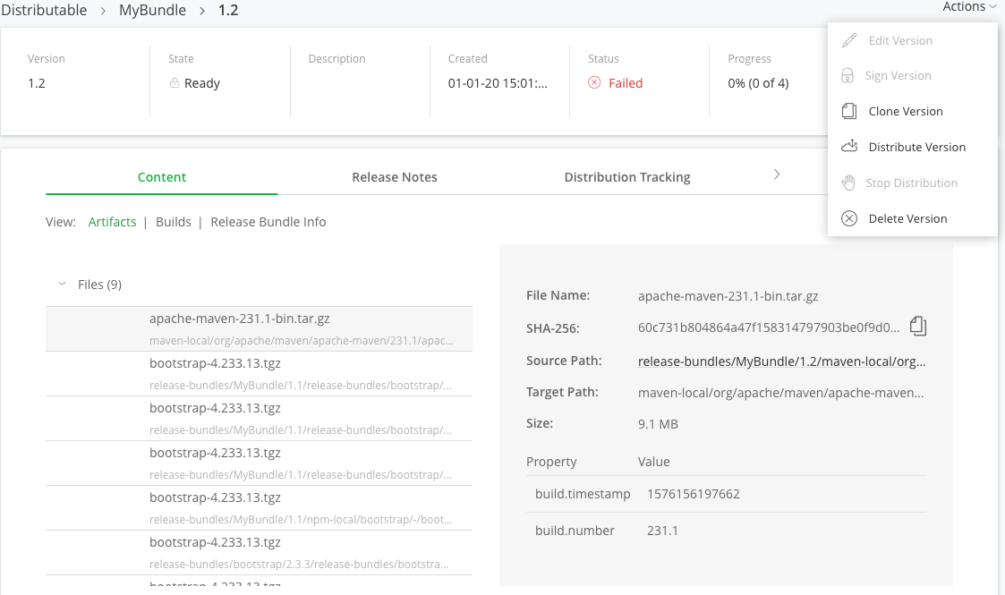Click the hand icon beside Stop Distribution
1005x595 pixels.
(x=848, y=183)
